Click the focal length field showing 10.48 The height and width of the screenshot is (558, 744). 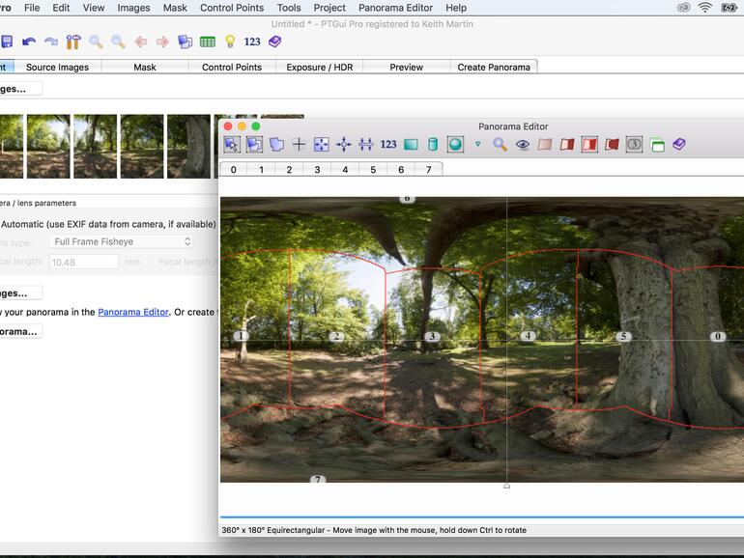click(x=83, y=262)
